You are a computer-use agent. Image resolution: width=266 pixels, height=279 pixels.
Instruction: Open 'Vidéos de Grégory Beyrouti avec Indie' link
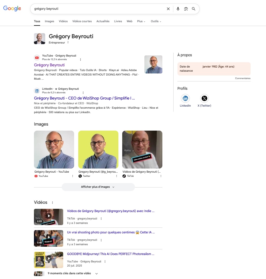click(111, 211)
